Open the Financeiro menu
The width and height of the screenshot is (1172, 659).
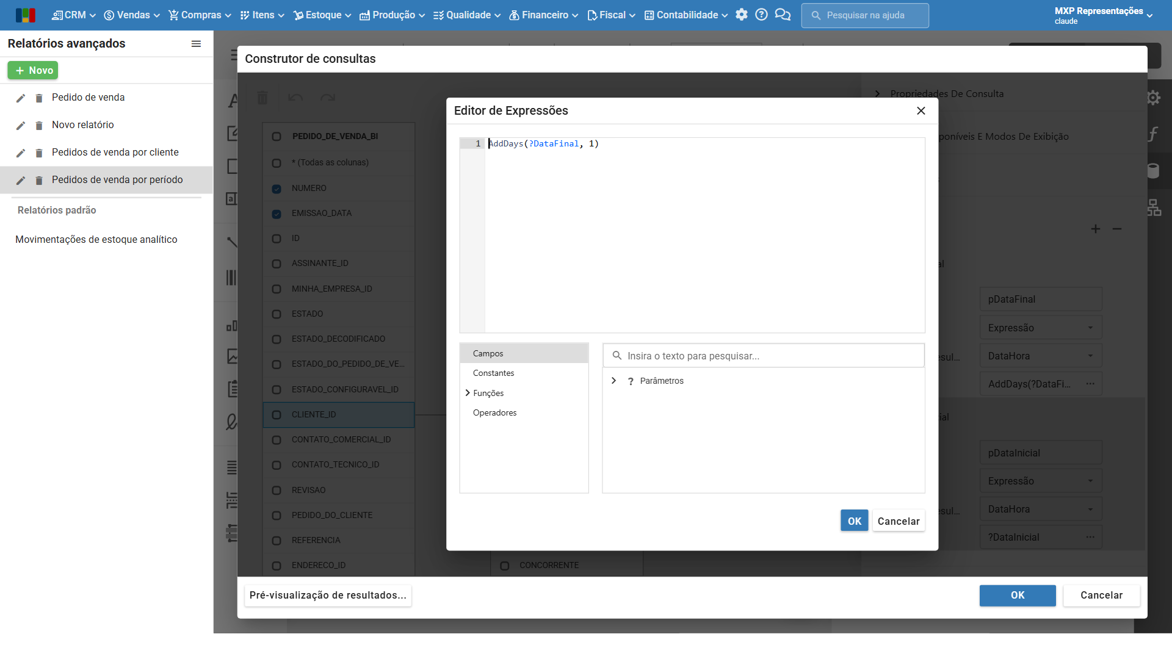tap(544, 15)
